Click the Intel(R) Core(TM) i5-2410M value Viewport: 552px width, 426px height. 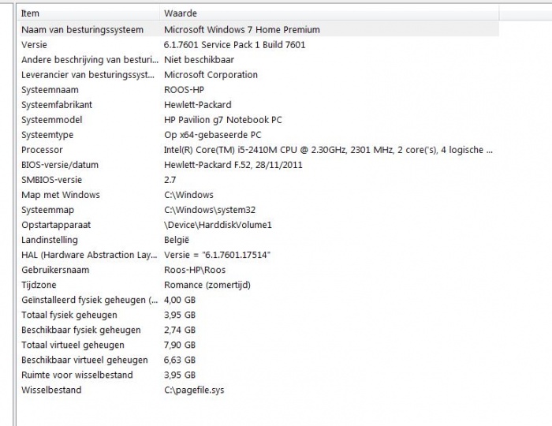(328, 150)
